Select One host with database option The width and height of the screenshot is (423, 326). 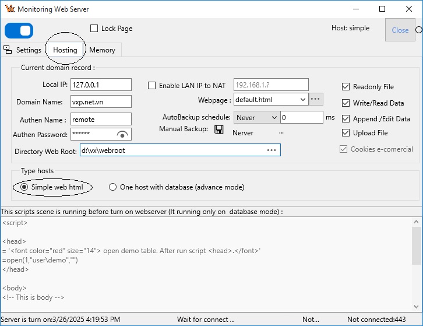pos(112,187)
